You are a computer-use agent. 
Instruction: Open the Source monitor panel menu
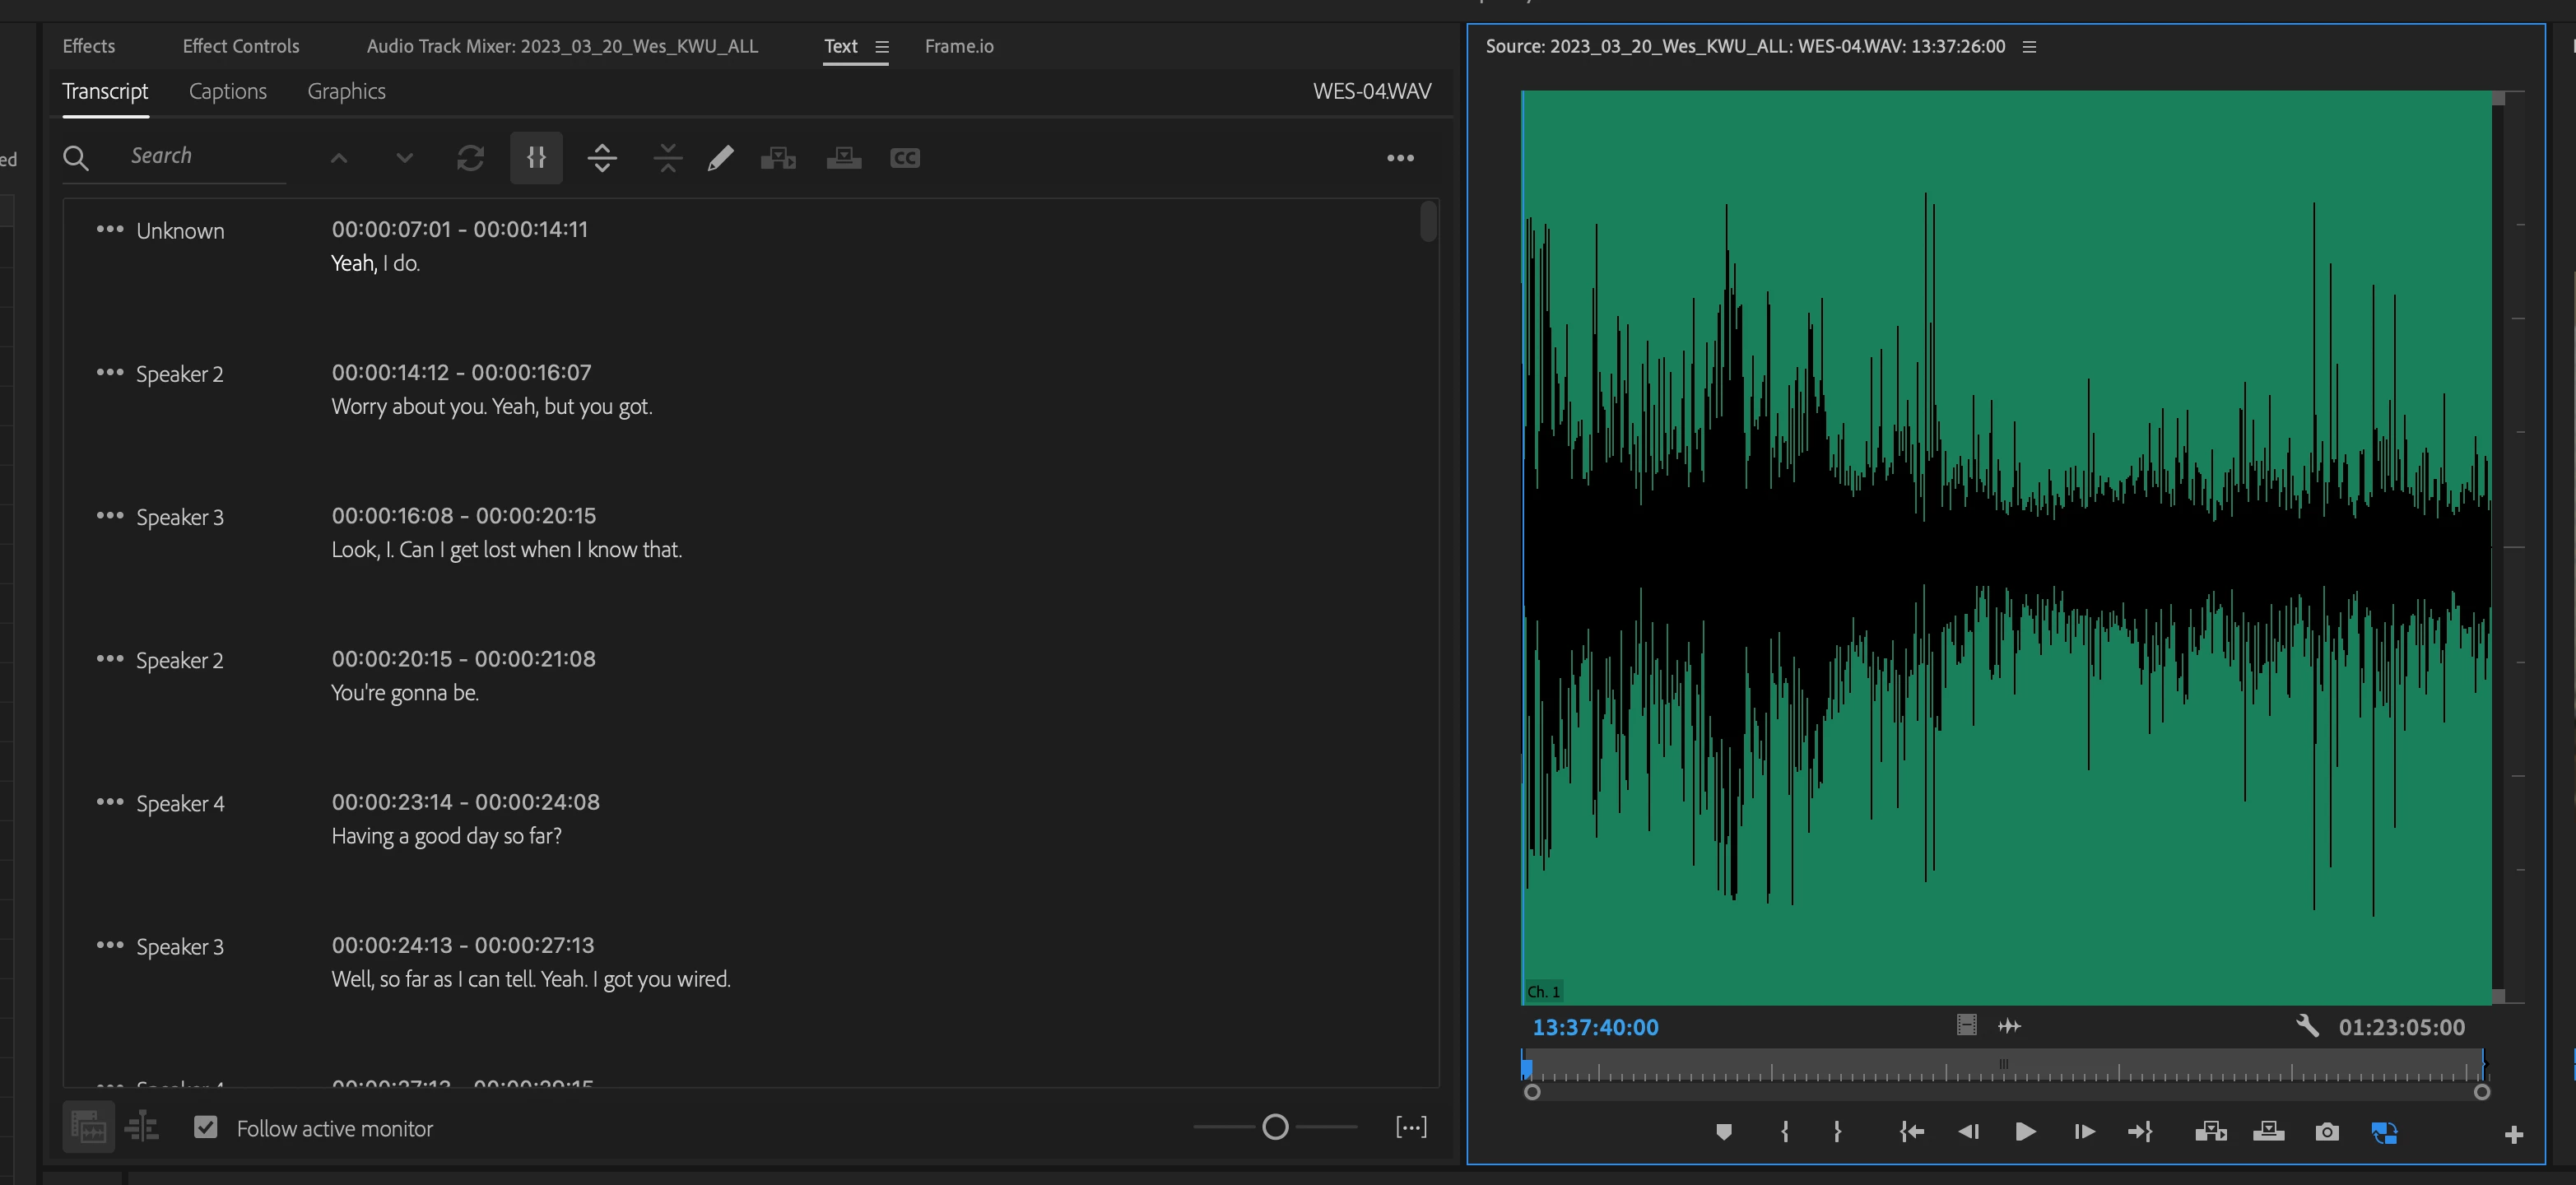click(2029, 47)
